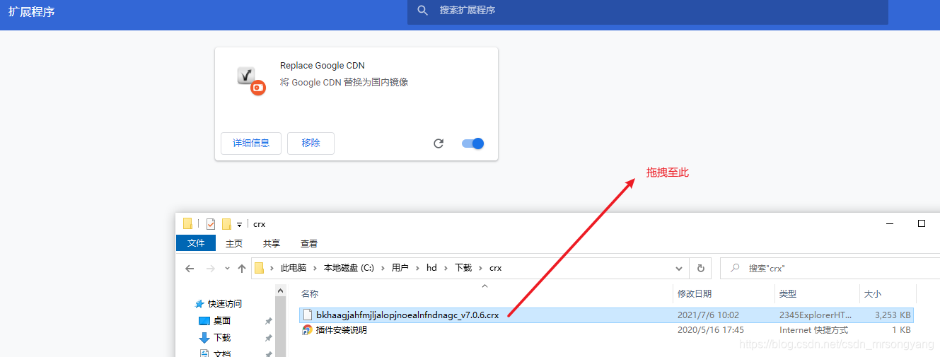Viewport: 940px width, 357px height.
Task: Click the Replace Google CDN title text
Action: (x=323, y=66)
